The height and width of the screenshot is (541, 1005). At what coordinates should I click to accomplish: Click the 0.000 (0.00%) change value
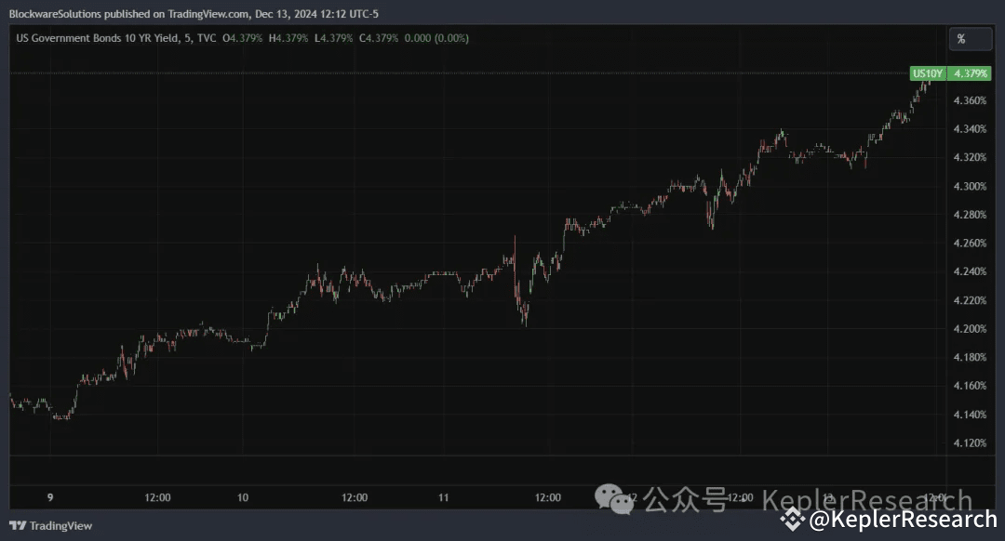click(436, 38)
